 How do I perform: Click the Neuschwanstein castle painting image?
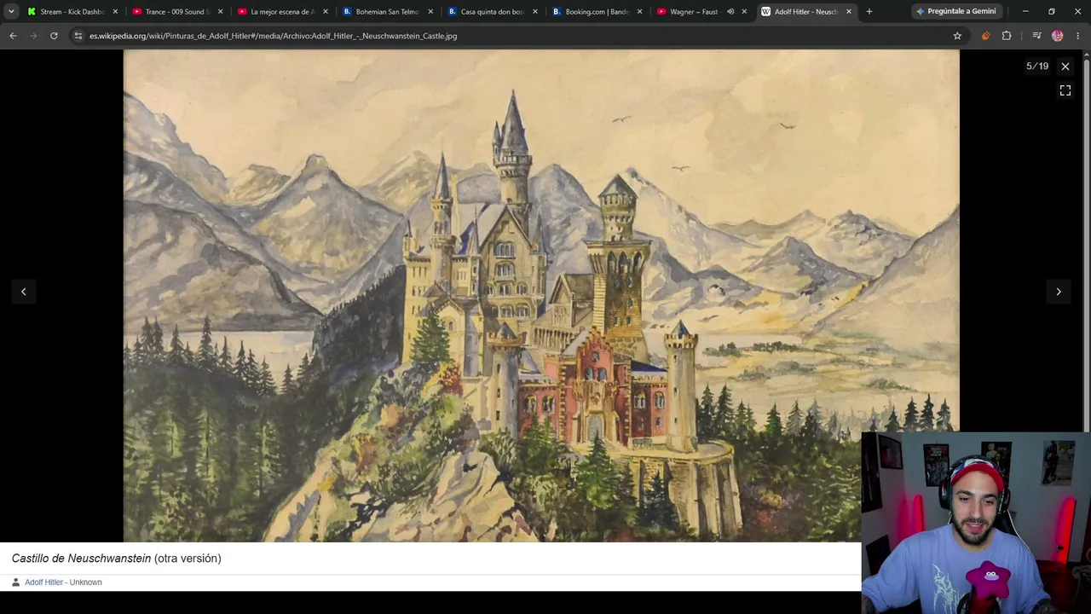pyautogui.click(x=541, y=295)
